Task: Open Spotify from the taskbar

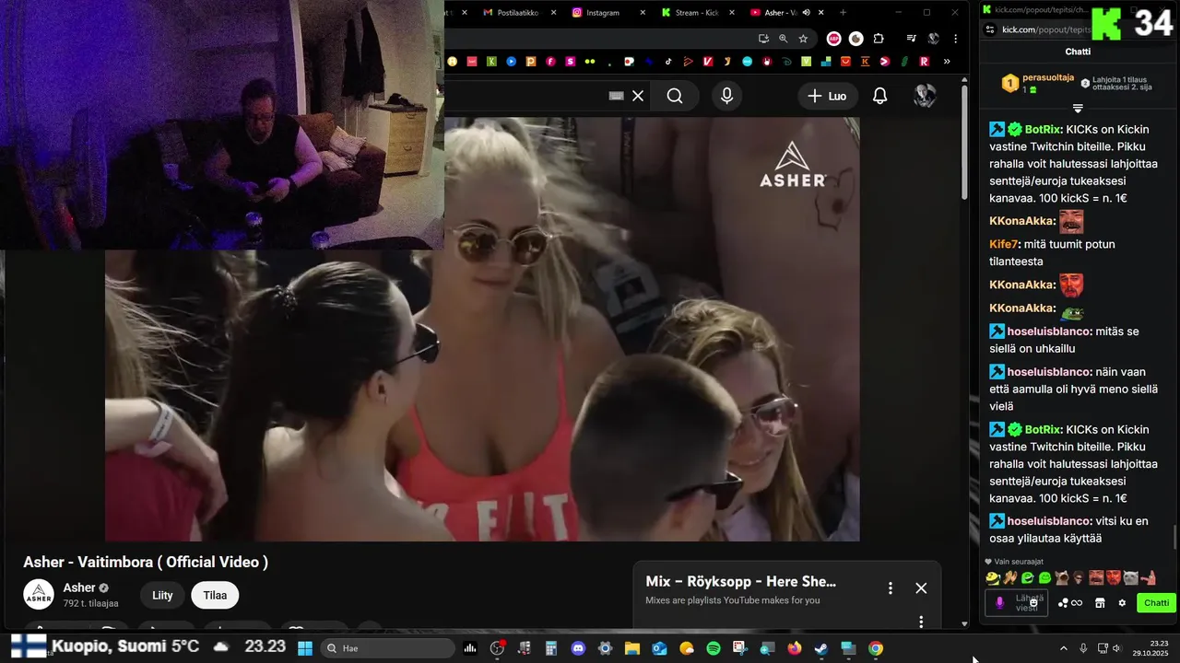Action: [714, 648]
